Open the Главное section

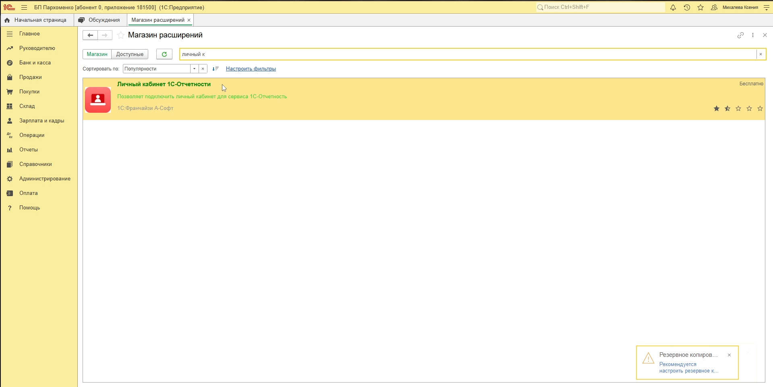[39, 34]
